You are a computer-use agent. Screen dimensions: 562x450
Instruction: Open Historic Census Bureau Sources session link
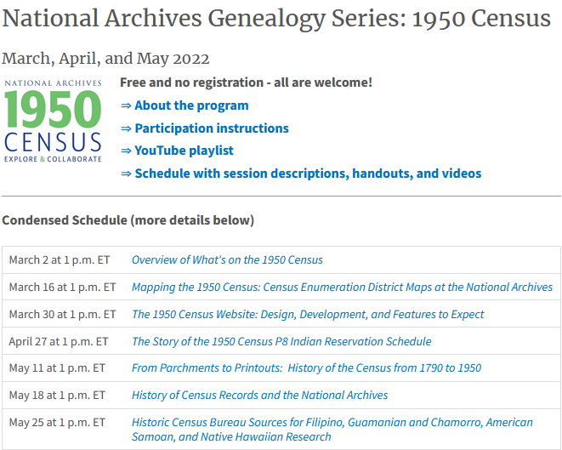(332, 430)
